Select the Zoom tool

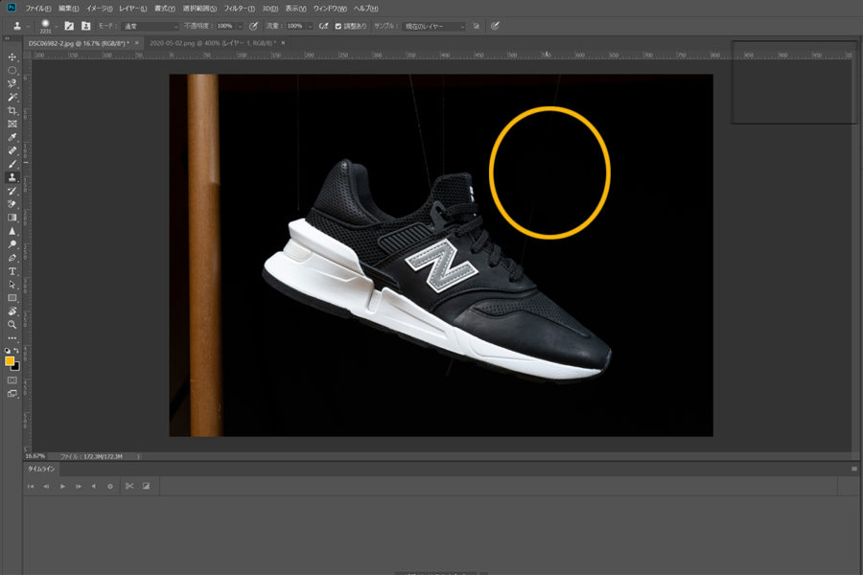coord(12,325)
